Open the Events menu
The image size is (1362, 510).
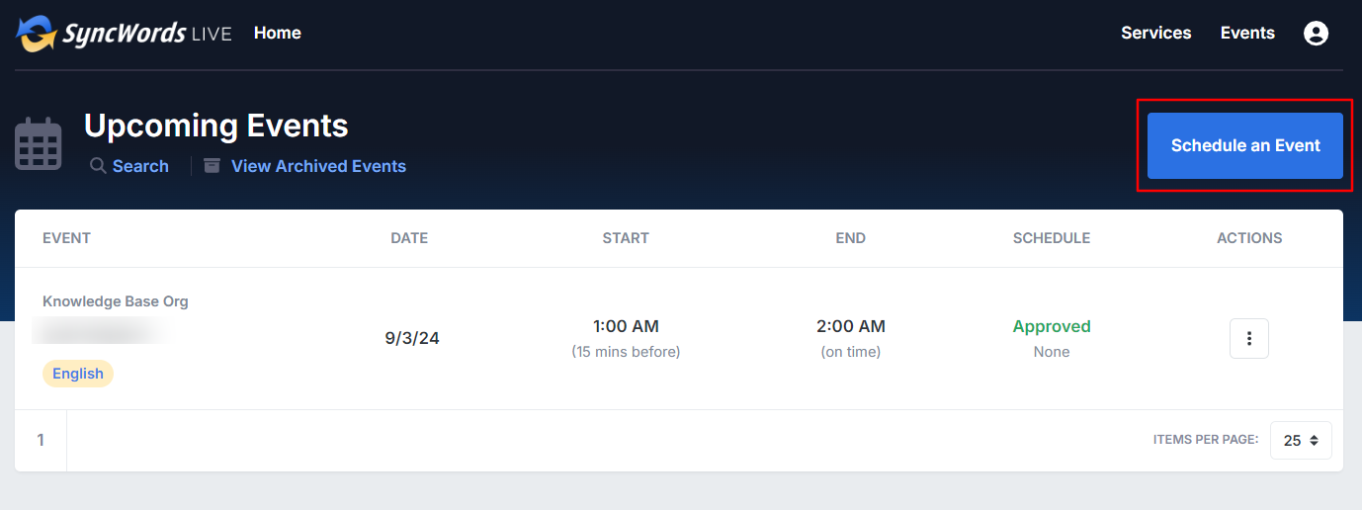point(1247,33)
